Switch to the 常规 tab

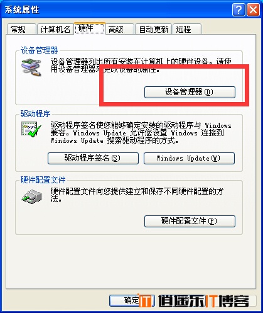[x=21, y=29]
